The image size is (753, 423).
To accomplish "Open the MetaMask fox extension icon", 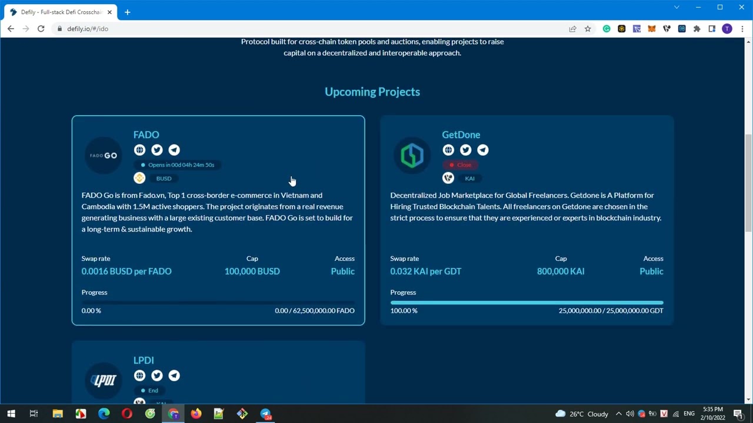I will pos(652,29).
